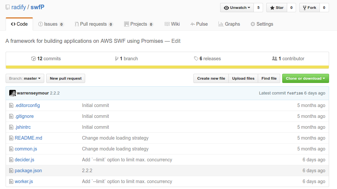Click the file icon next to worker.js
The width and height of the screenshot is (337, 189).
tap(11, 181)
